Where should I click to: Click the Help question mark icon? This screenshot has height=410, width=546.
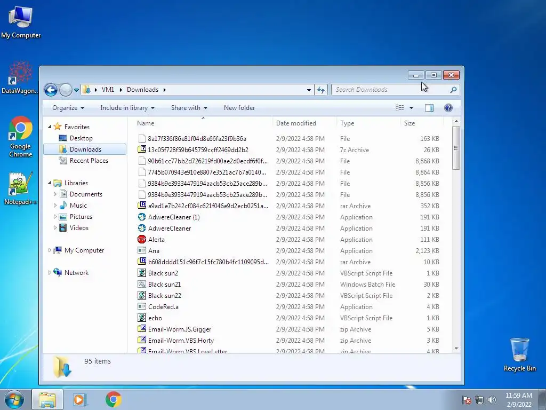[448, 108]
